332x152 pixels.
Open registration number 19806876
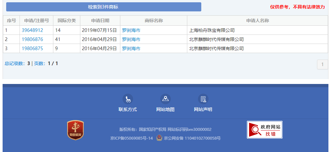coord(33,39)
